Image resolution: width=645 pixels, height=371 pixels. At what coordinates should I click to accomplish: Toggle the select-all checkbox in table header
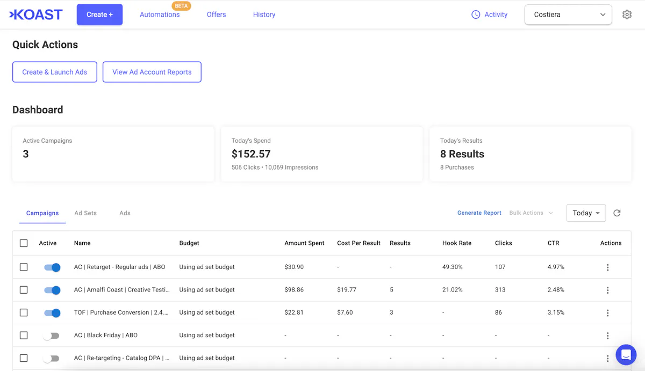tap(24, 243)
